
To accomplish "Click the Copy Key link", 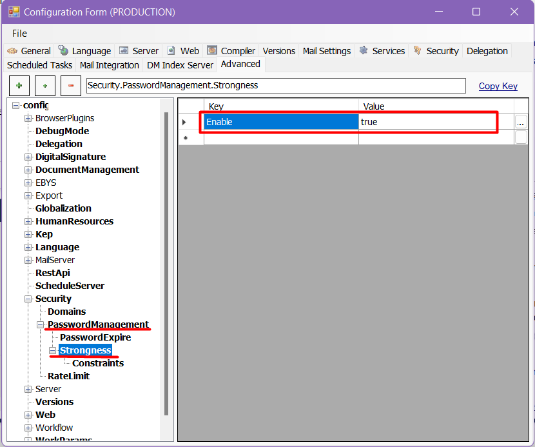I will [x=498, y=86].
